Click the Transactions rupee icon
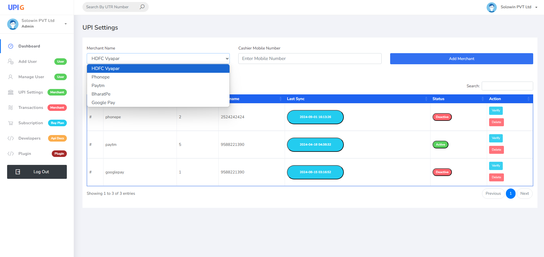The width and height of the screenshot is (544, 257). [x=11, y=107]
